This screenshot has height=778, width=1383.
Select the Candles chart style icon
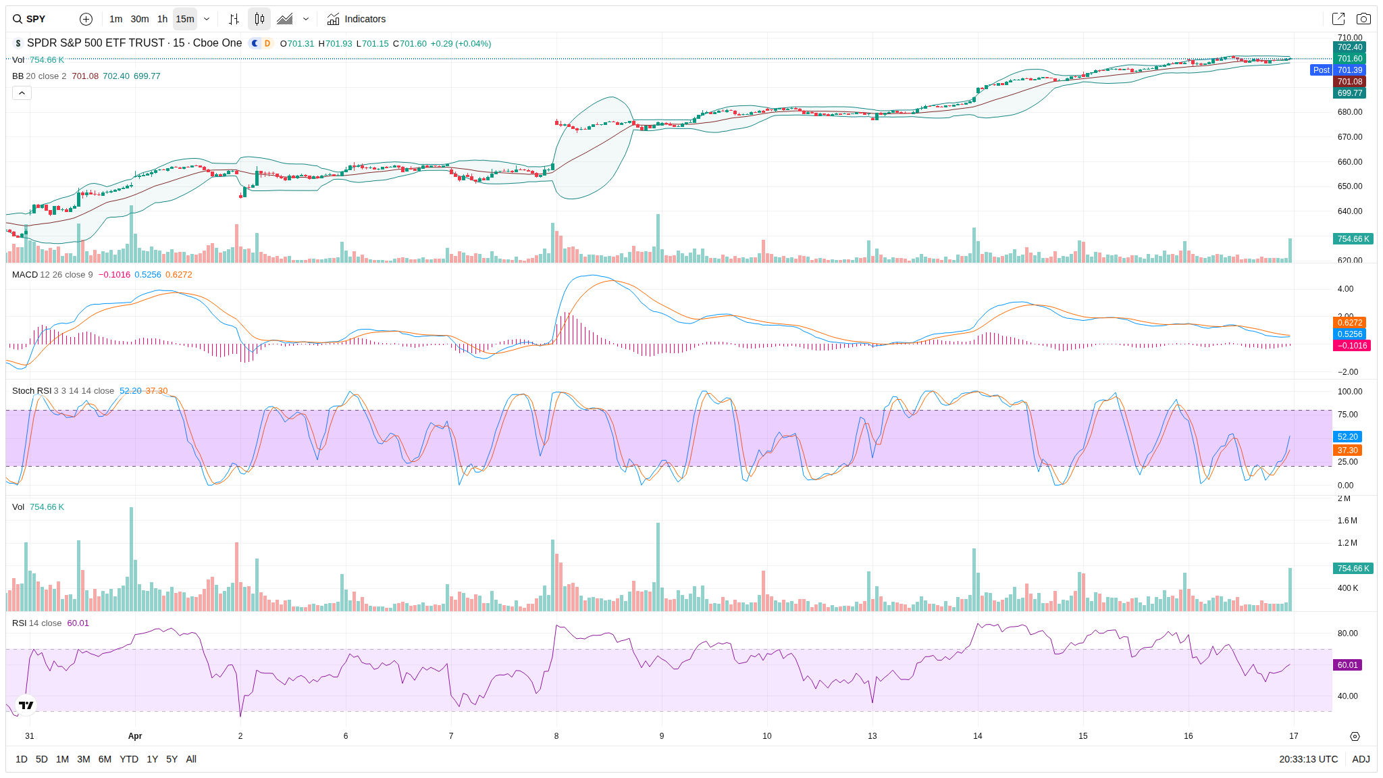coord(259,19)
